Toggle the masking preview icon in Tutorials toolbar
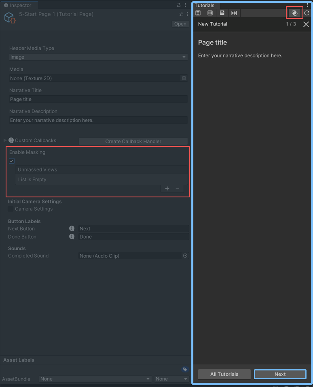This screenshot has width=313, height=387. (294, 13)
